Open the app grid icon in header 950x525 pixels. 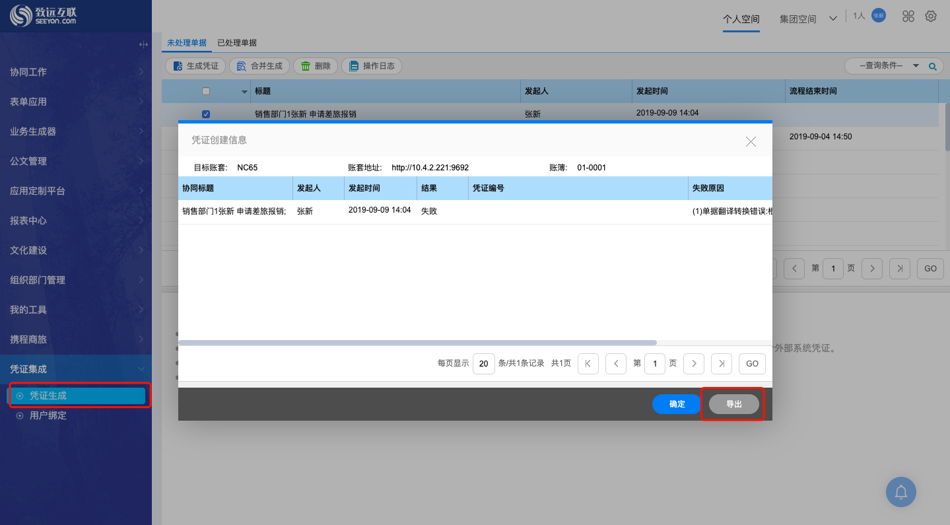click(908, 17)
